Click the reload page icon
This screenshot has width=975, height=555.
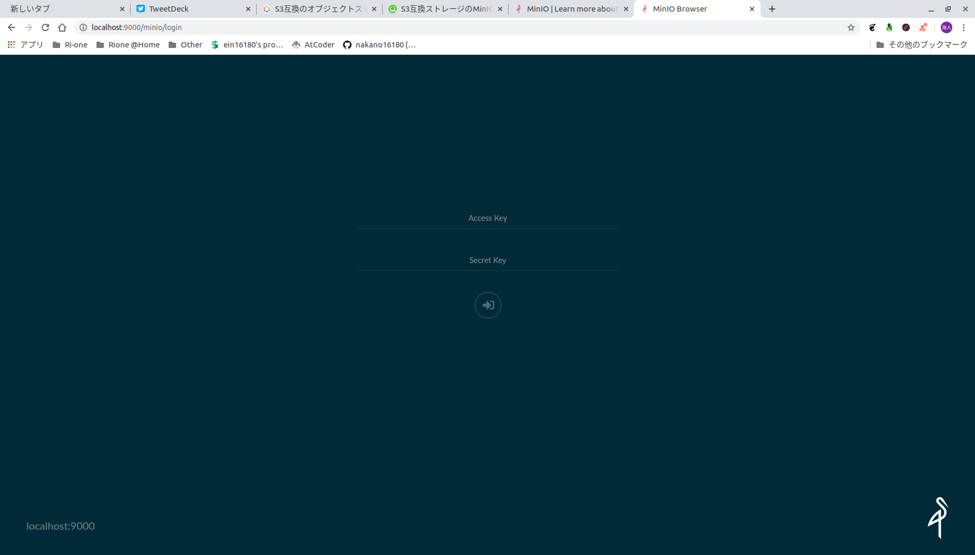(x=45, y=27)
